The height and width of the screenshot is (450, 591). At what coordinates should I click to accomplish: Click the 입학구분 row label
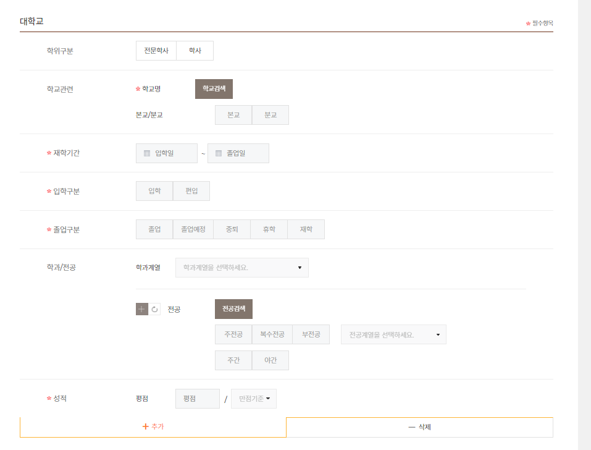[x=66, y=191]
